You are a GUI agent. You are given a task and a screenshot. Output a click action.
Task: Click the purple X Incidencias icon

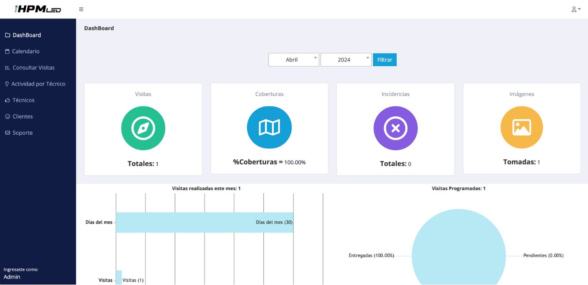[395, 128]
